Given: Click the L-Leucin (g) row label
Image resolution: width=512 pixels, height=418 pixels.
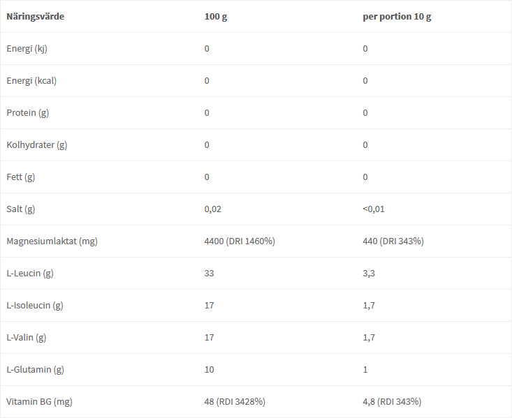Looking at the screenshot, I should [30, 273].
